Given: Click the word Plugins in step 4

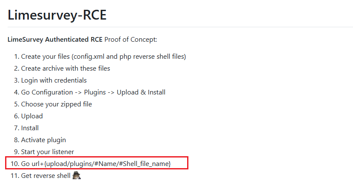Looking at the screenshot, I should 95,92.
